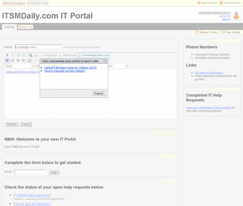Switch to Portal Designer view
This screenshot has height=206, width=243.
click(x=14, y=3)
